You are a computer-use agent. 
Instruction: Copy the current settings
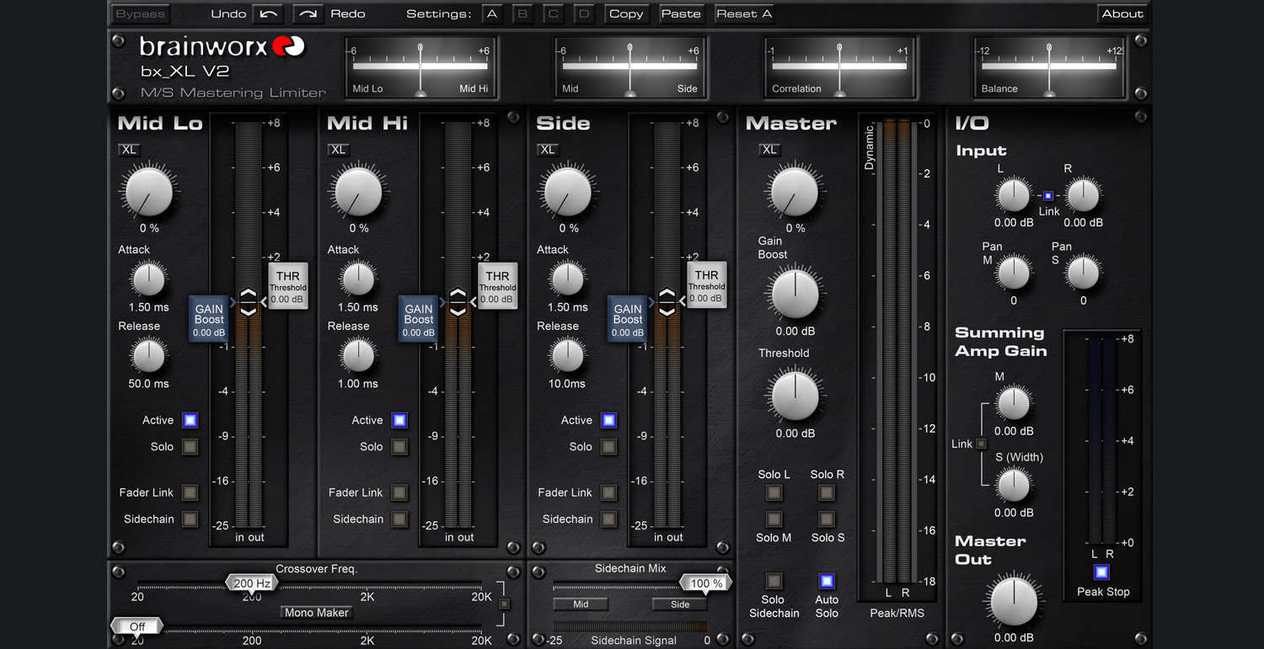(x=626, y=13)
